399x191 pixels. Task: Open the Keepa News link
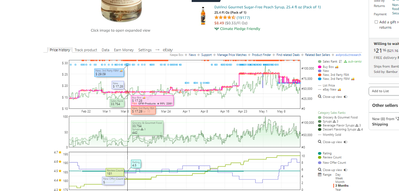pyautogui.click(x=192, y=55)
